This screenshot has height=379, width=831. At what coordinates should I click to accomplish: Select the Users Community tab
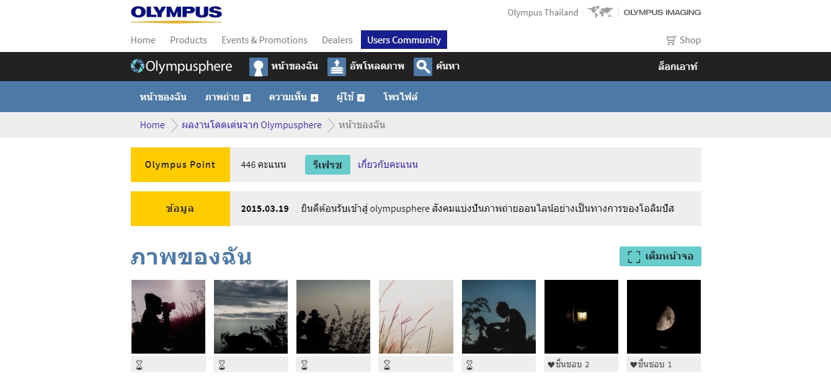(404, 40)
